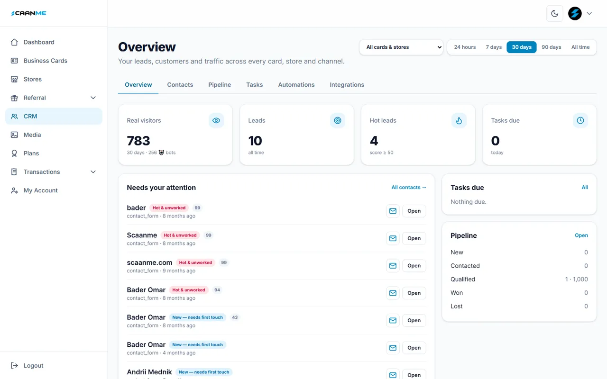This screenshot has width=607, height=379.
Task: Click the Lost stage in Pipeline
Action: pyautogui.click(x=519, y=307)
